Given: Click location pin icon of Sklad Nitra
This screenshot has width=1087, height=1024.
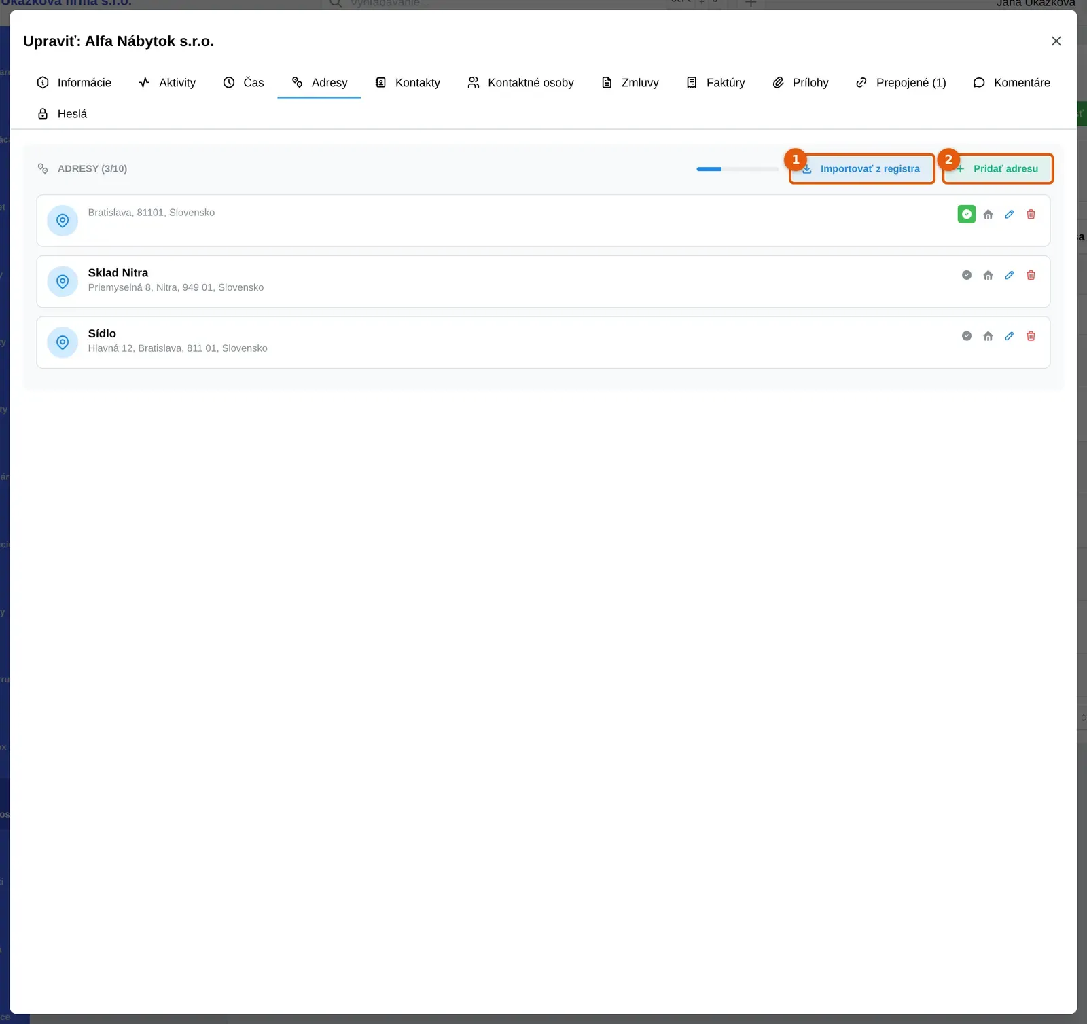Looking at the screenshot, I should pos(63,282).
